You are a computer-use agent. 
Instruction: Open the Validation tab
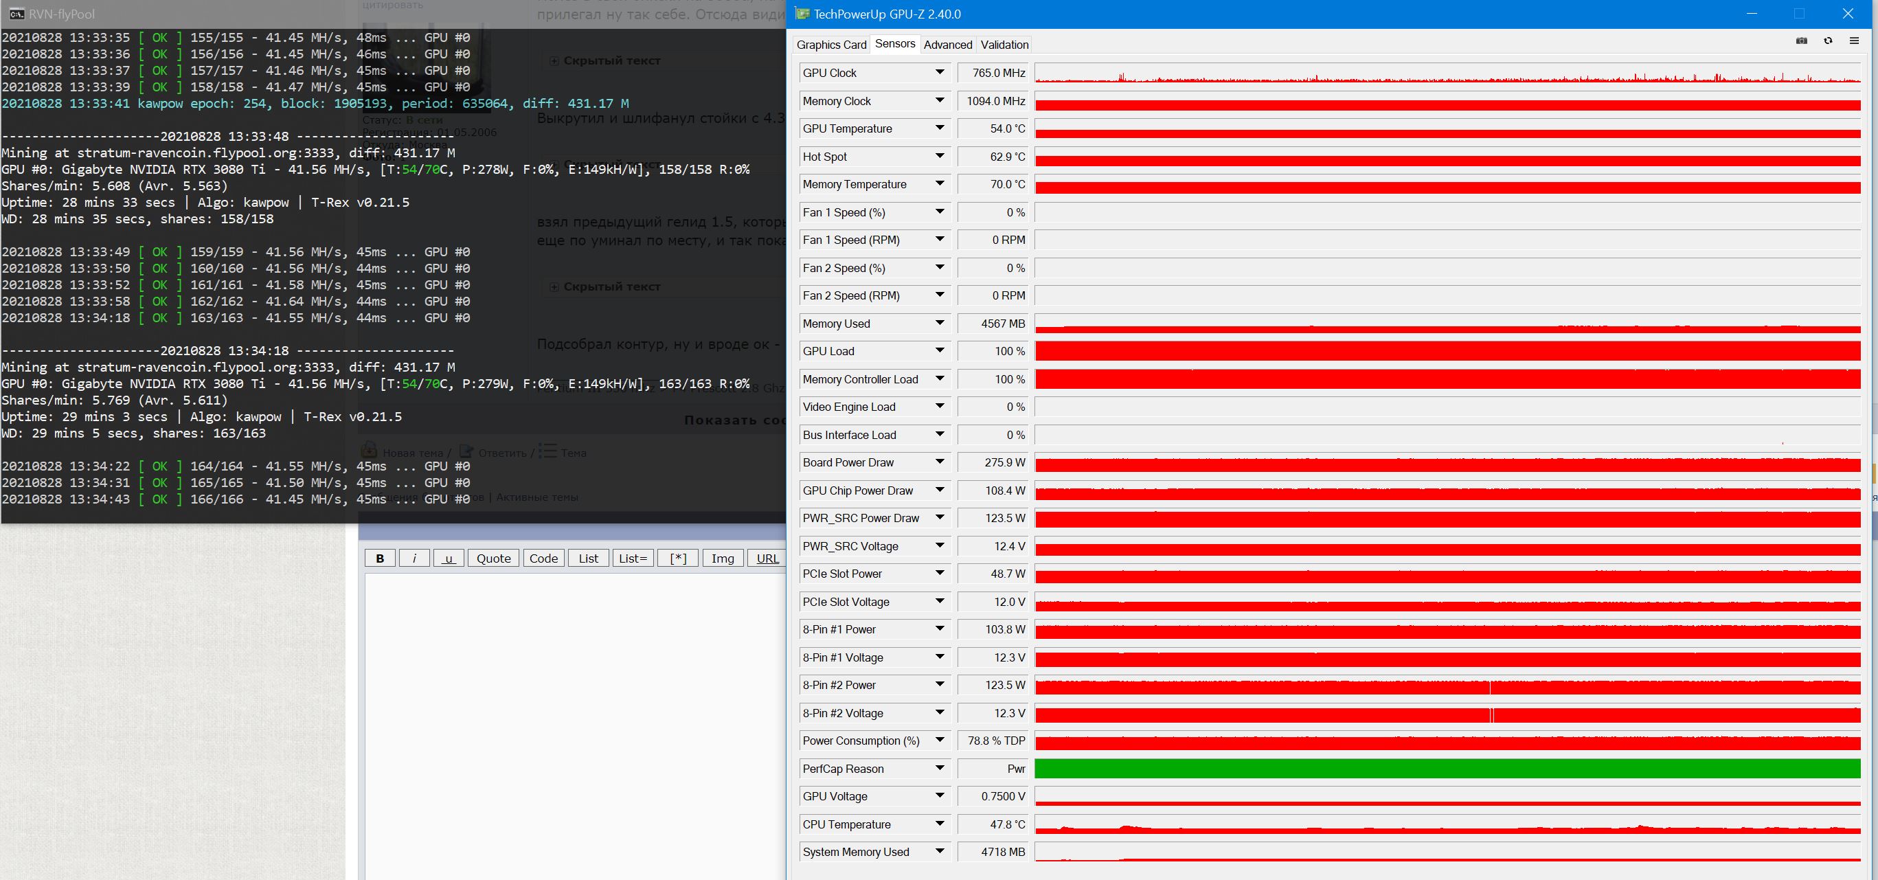[1004, 45]
